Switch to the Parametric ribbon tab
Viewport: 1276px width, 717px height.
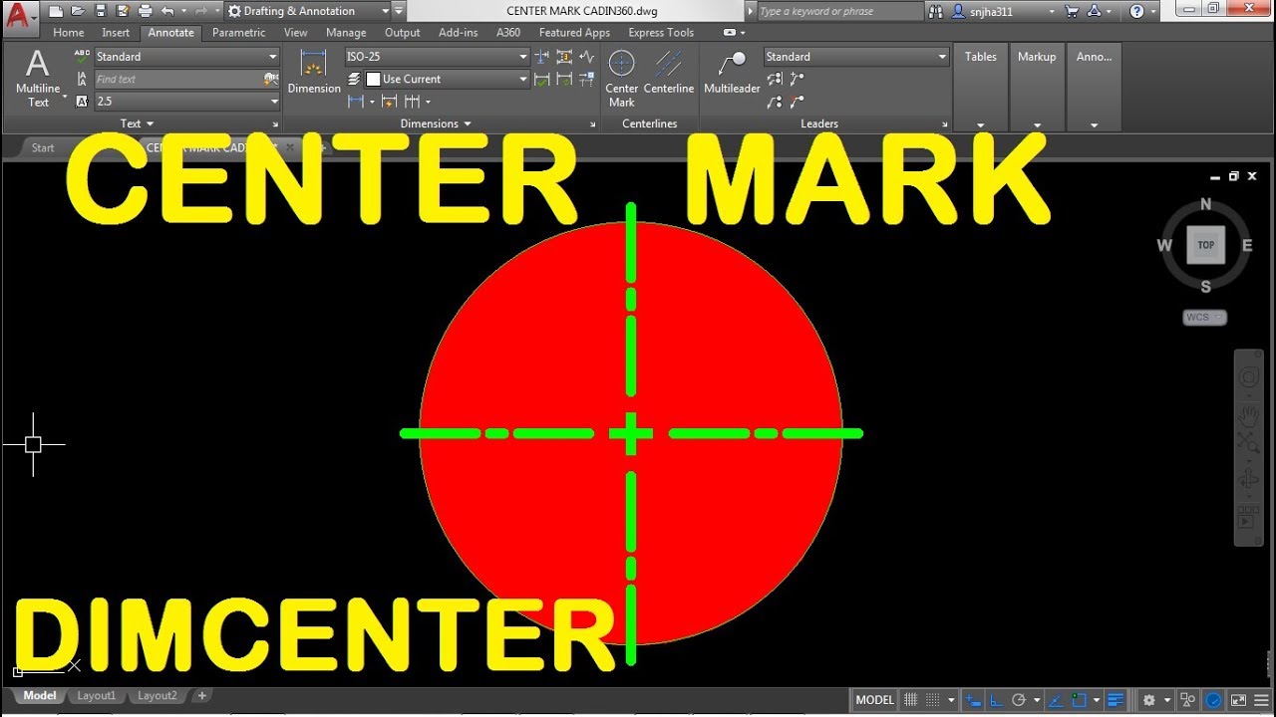[239, 33]
